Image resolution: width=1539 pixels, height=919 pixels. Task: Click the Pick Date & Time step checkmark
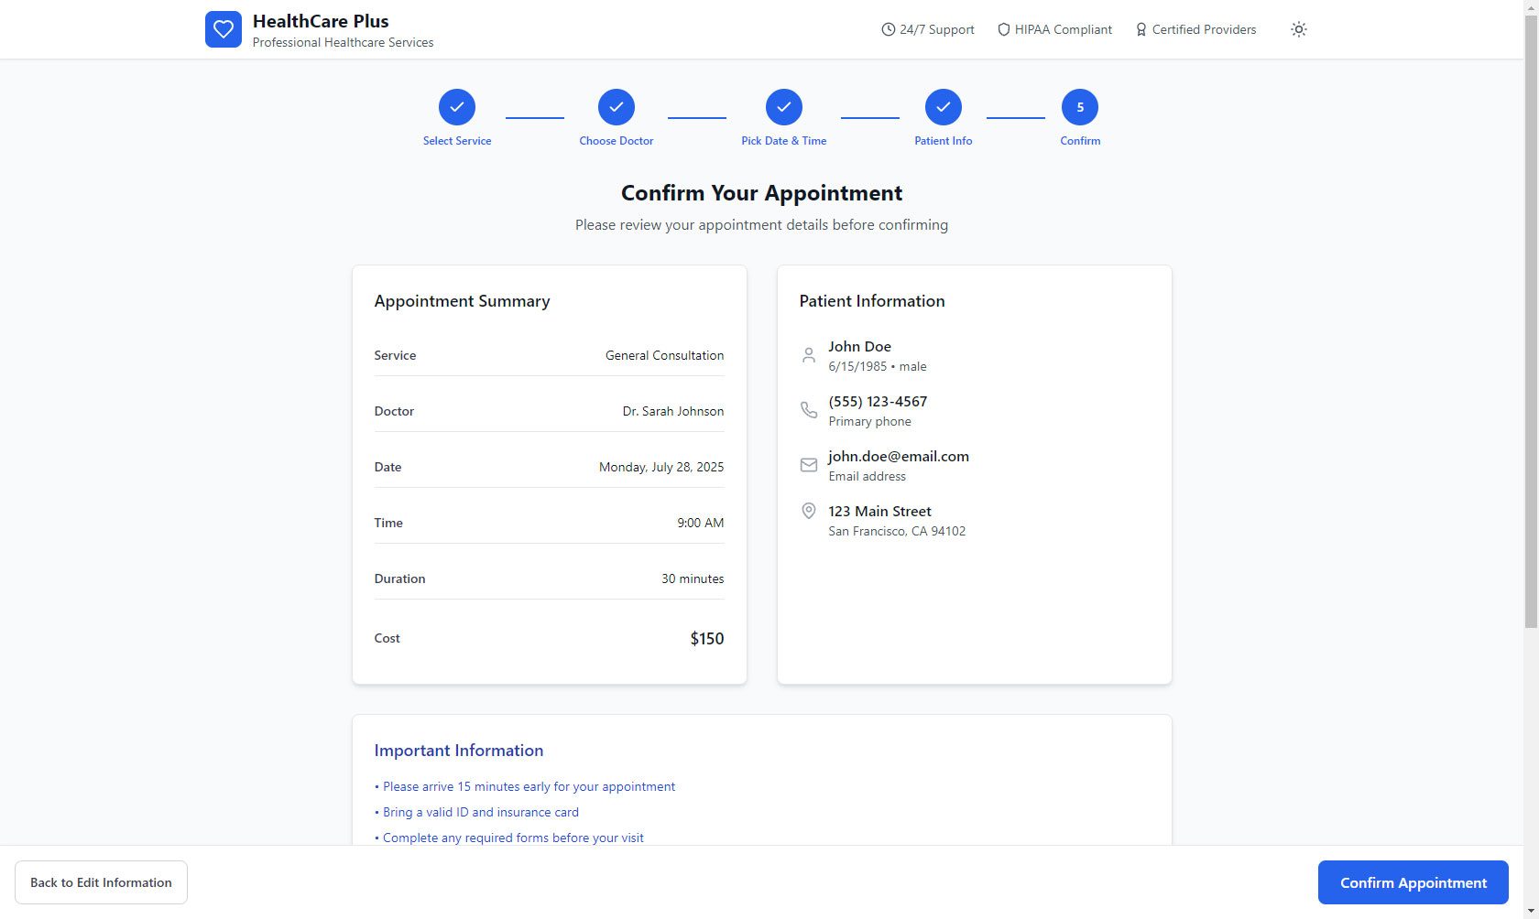coord(784,107)
